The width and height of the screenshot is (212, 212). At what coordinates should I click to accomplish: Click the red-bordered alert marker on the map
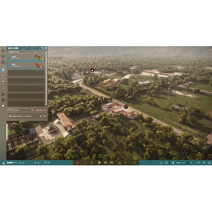pyautogui.click(x=92, y=70)
